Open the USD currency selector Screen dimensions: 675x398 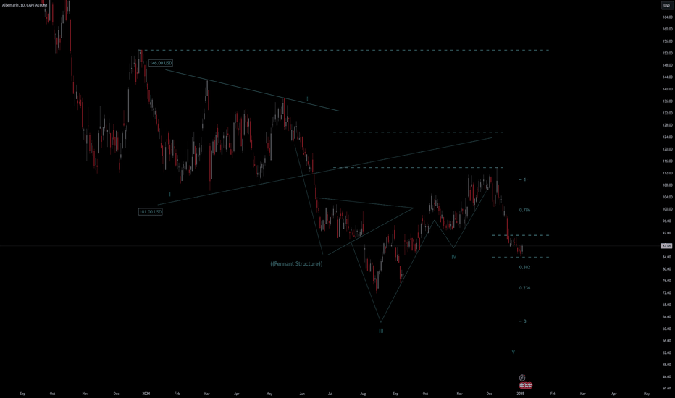(666, 5)
